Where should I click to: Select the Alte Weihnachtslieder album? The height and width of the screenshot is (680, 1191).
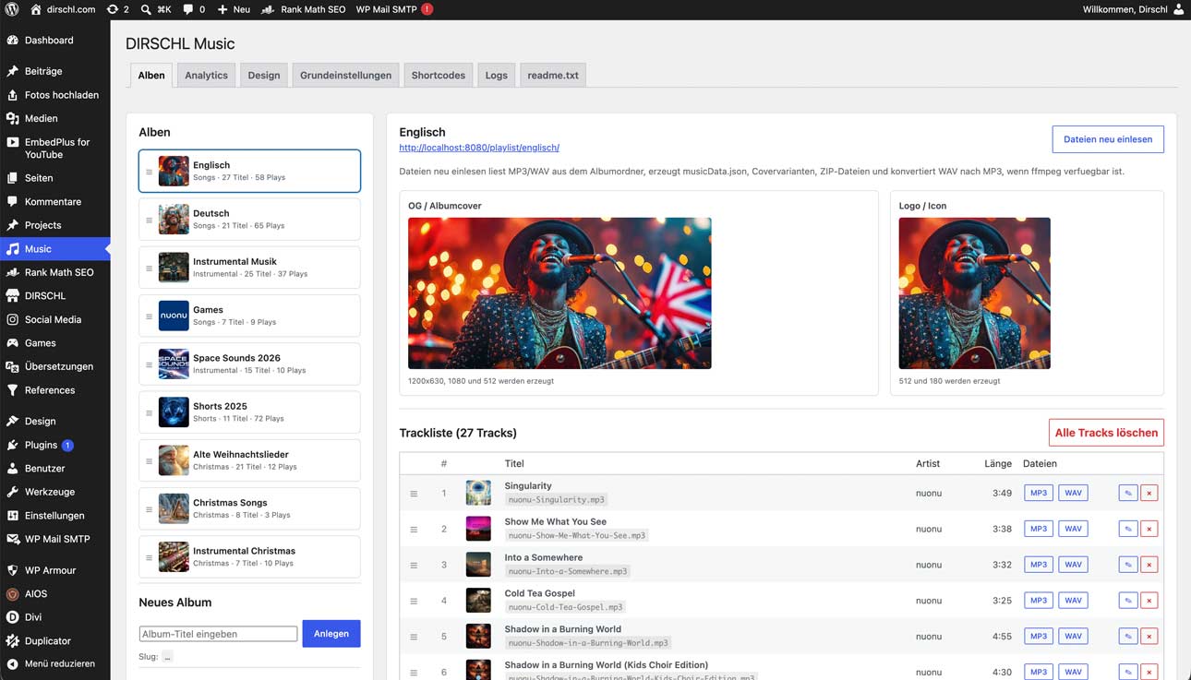pos(249,460)
